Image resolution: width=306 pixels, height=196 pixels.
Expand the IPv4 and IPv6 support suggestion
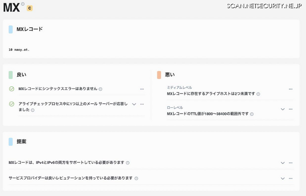(x=283, y=163)
